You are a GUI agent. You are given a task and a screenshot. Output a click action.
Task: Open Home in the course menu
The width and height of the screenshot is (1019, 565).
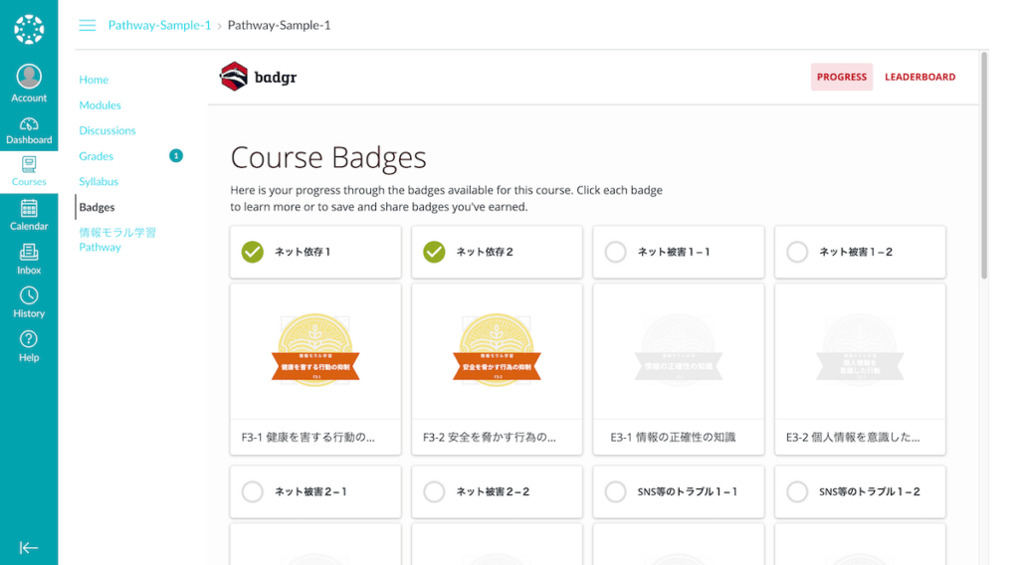pyautogui.click(x=94, y=80)
